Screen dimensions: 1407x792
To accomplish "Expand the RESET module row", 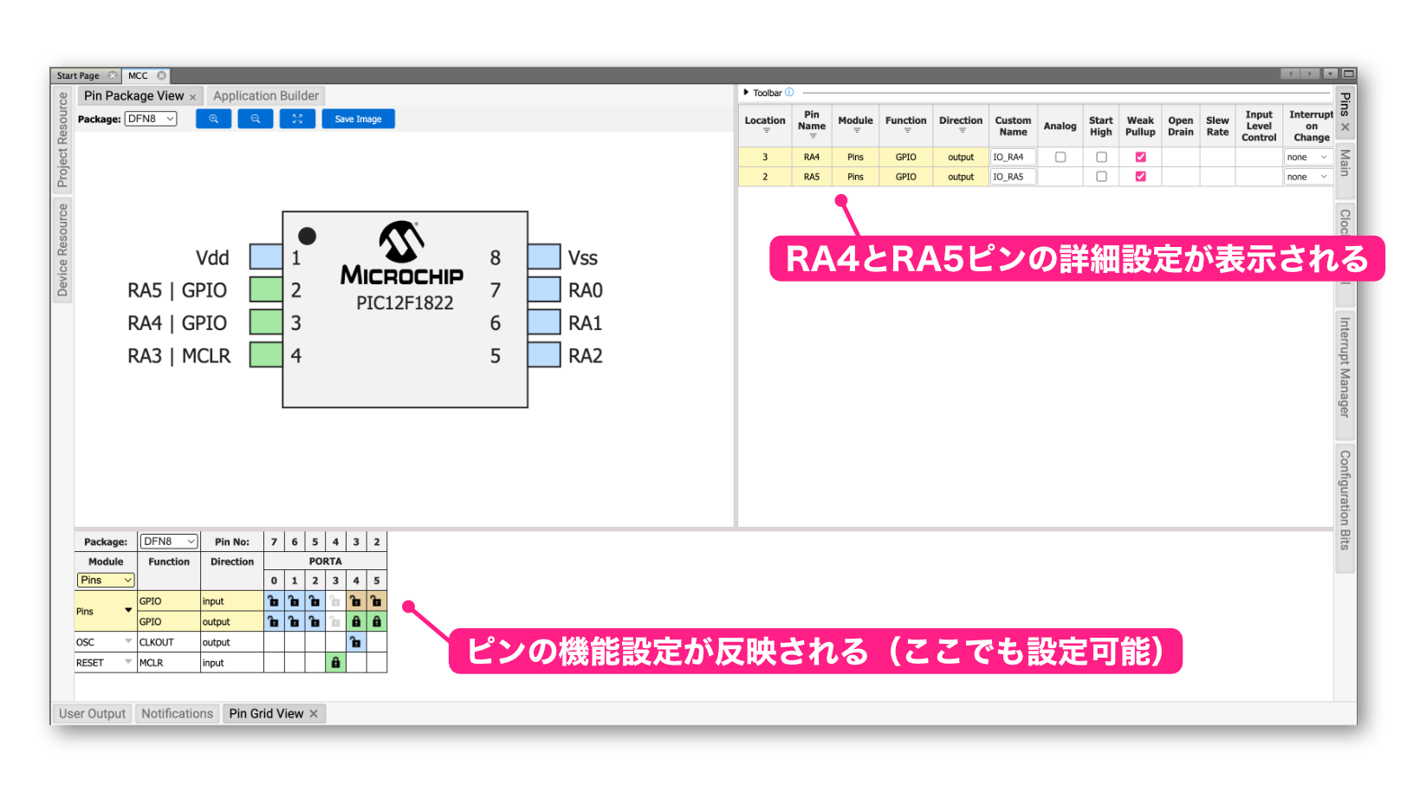I will (x=128, y=663).
